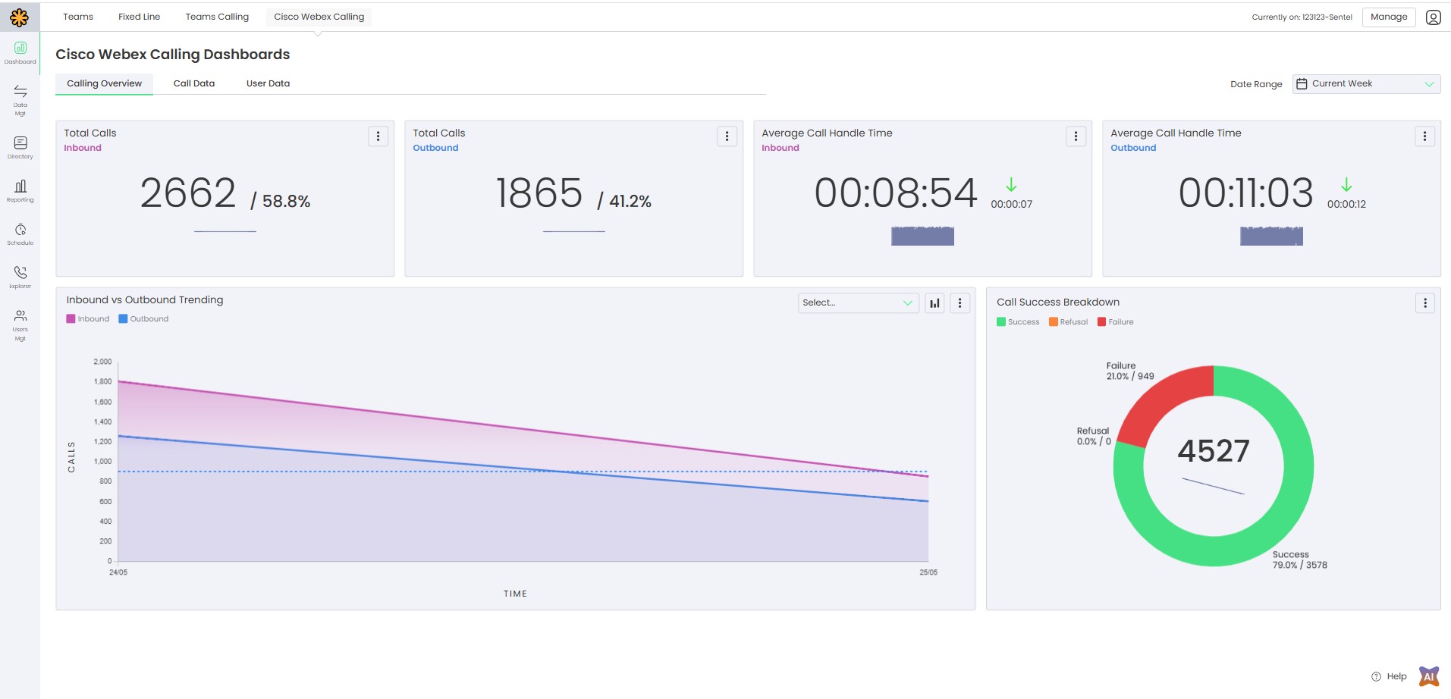Image resolution: width=1451 pixels, height=699 pixels.
Task: Go to Reporting in the sidebar
Action: pyautogui.click(x=20, y=190)
